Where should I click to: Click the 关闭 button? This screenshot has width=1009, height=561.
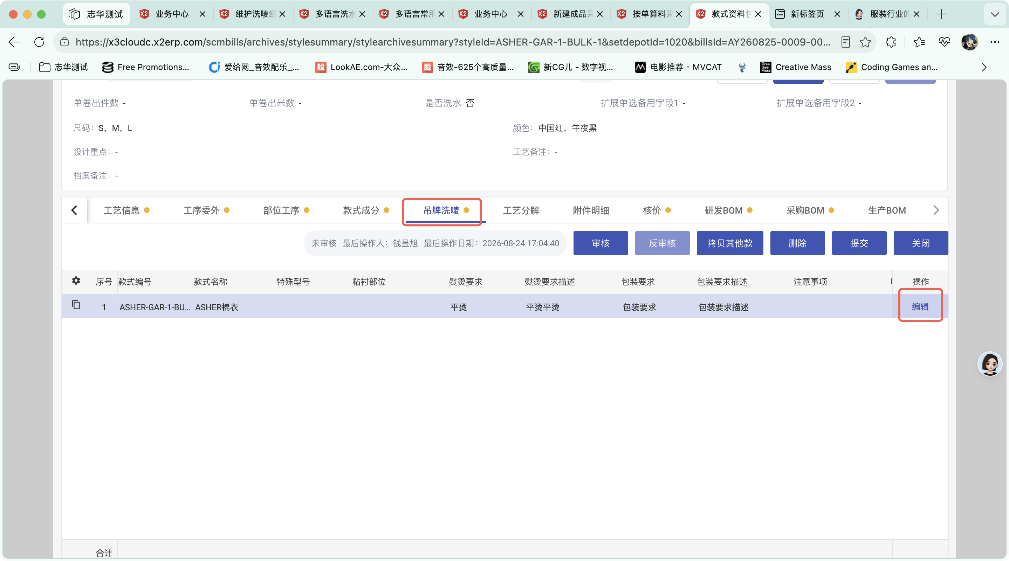pos(920,243)
